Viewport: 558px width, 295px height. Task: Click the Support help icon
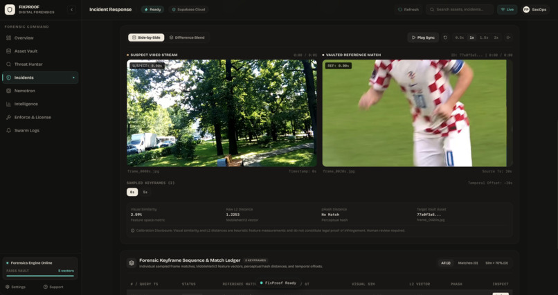coord(46,287)
